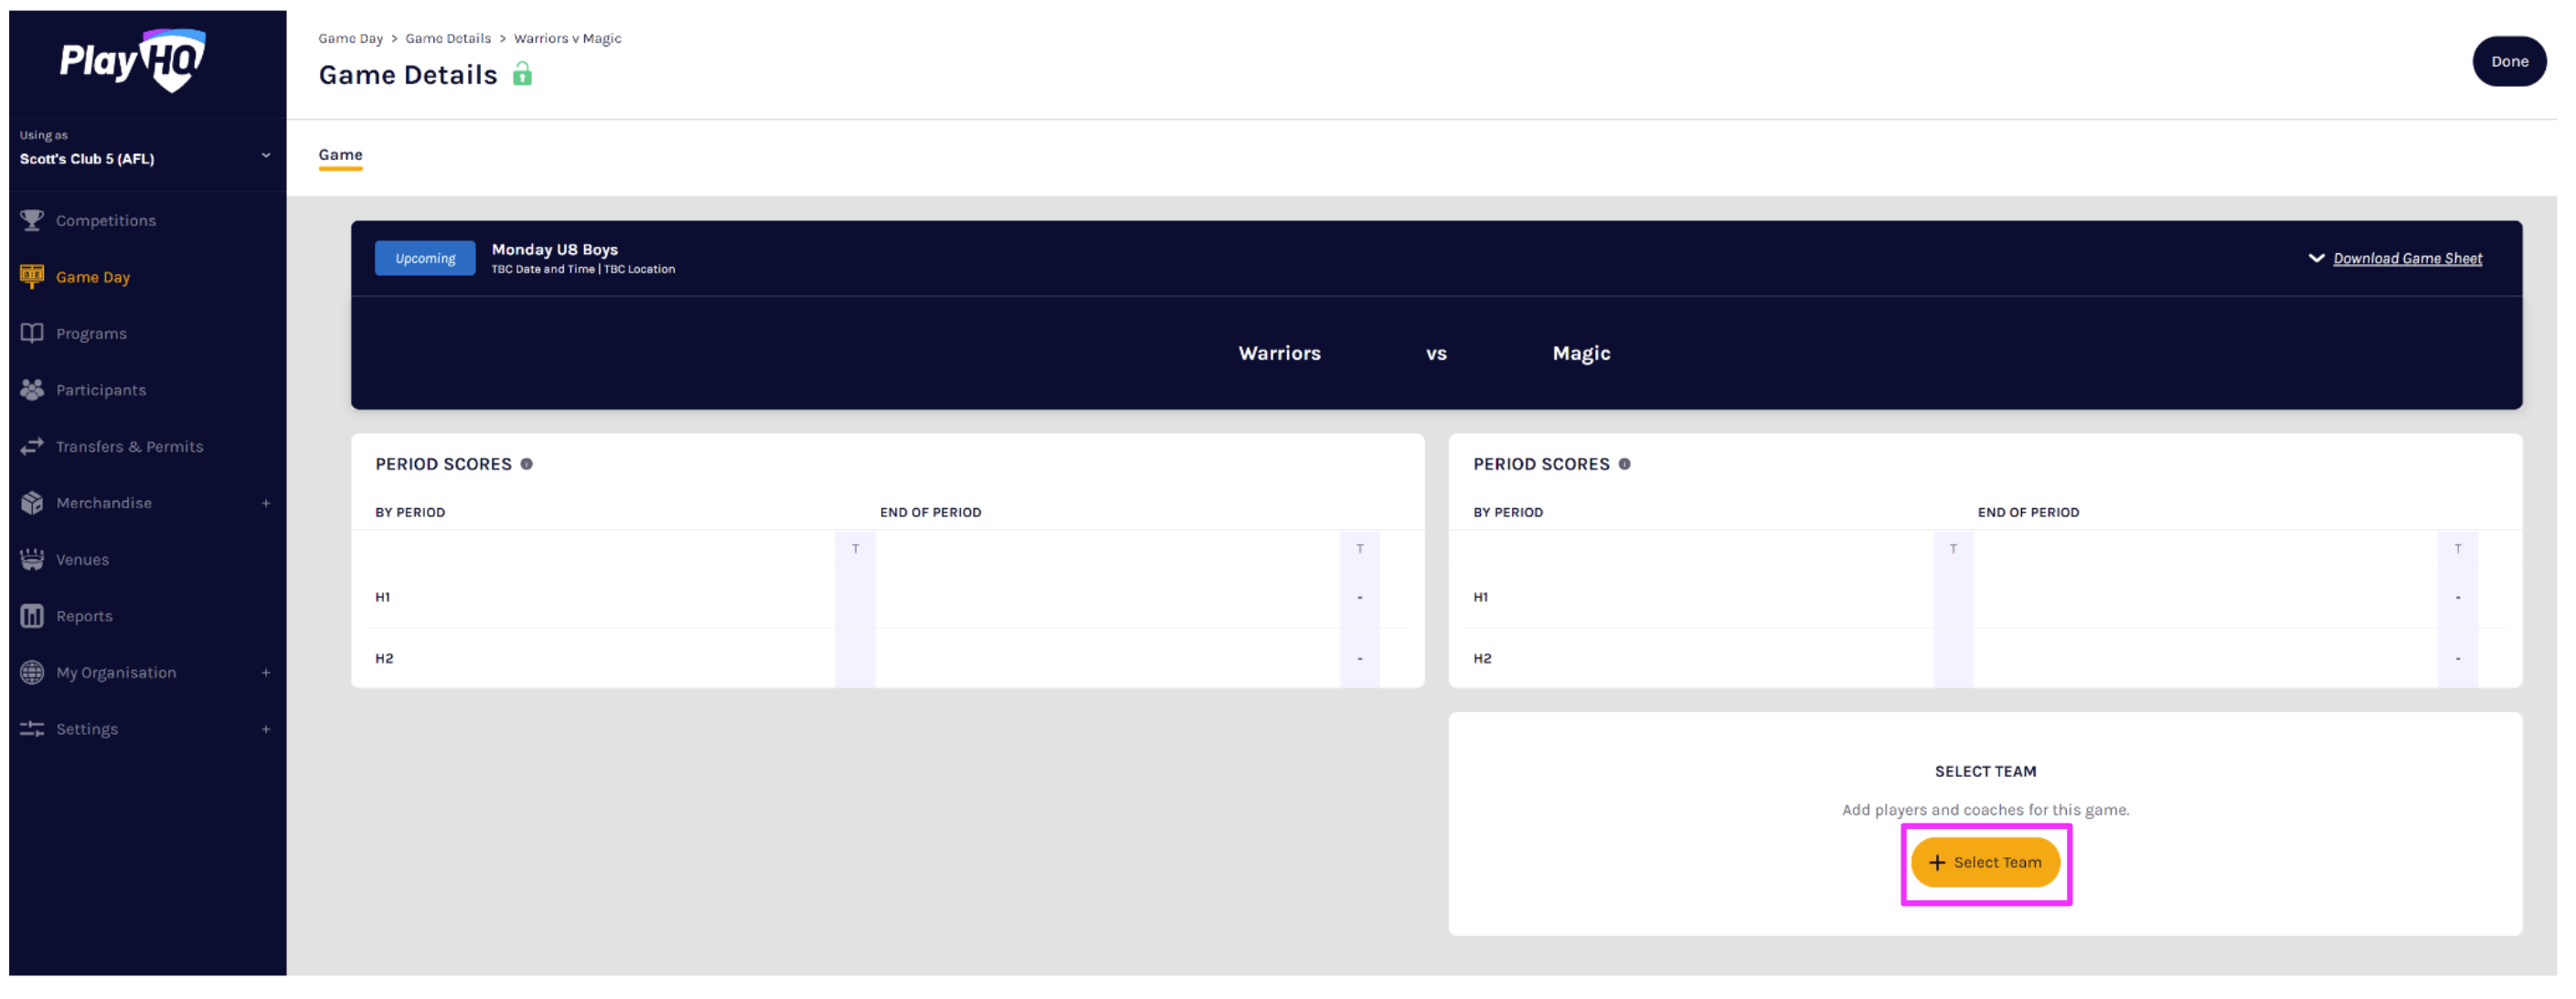This screenshot has width=2576, height=999.
Task: Click the Venues stadium icon
Action: (x=32, y=559)
